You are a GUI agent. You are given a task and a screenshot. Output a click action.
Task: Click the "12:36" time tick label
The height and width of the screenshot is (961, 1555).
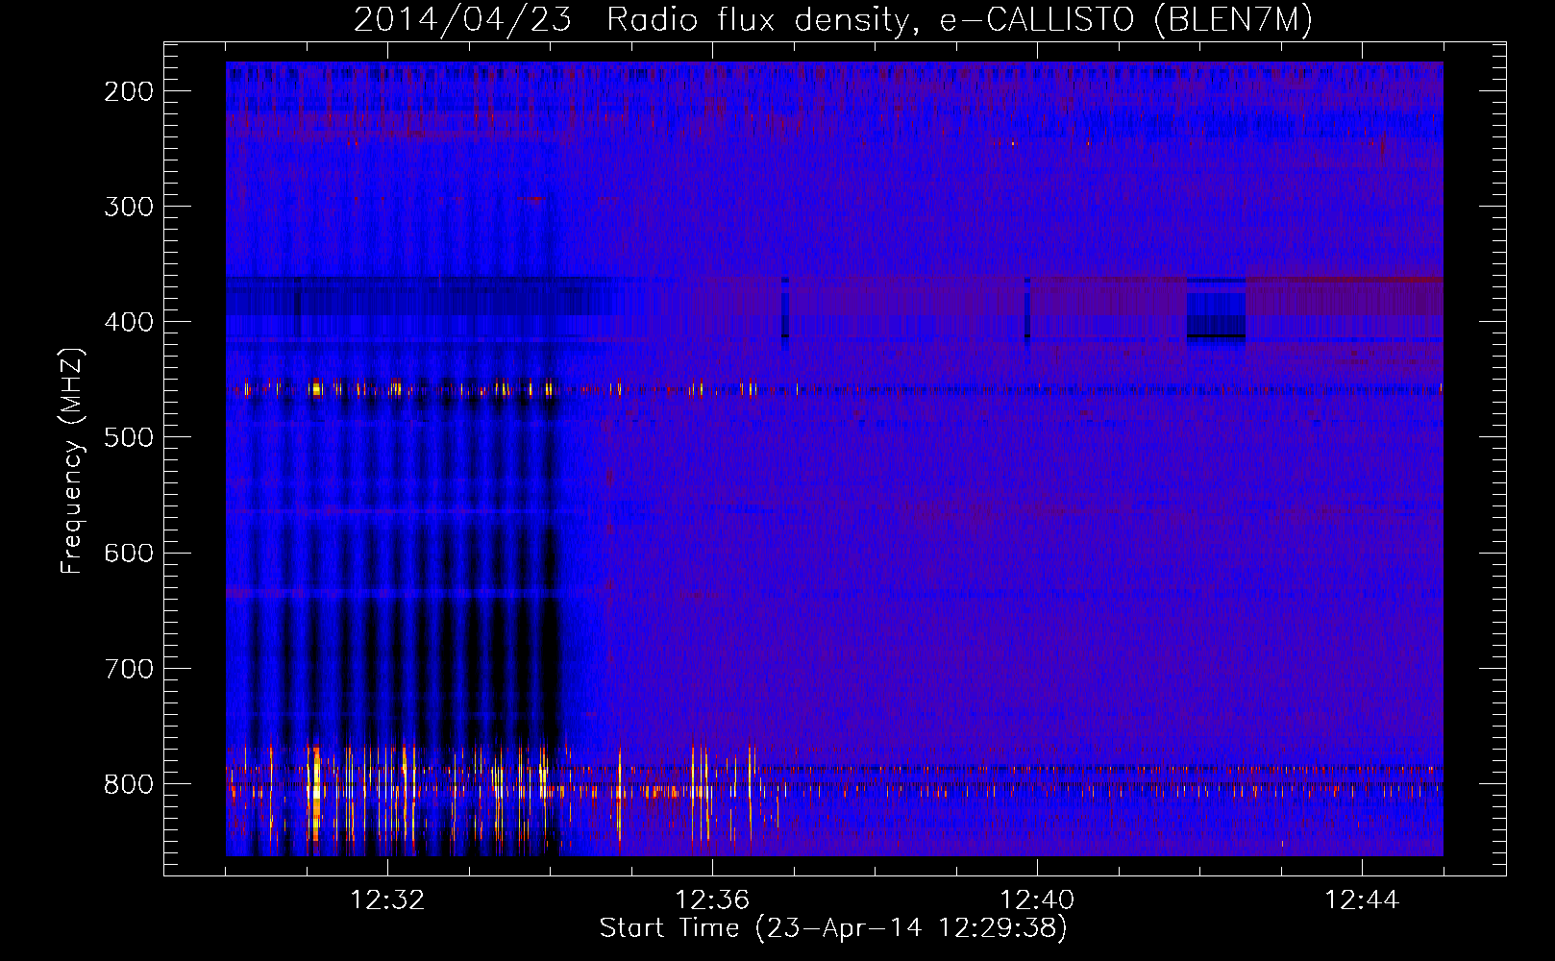click(x=712, y=900)
